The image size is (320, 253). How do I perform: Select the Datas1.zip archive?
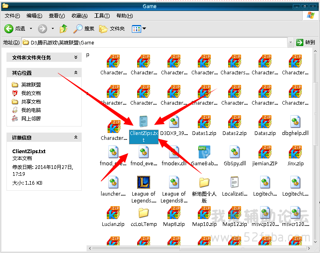pos(204,126)
